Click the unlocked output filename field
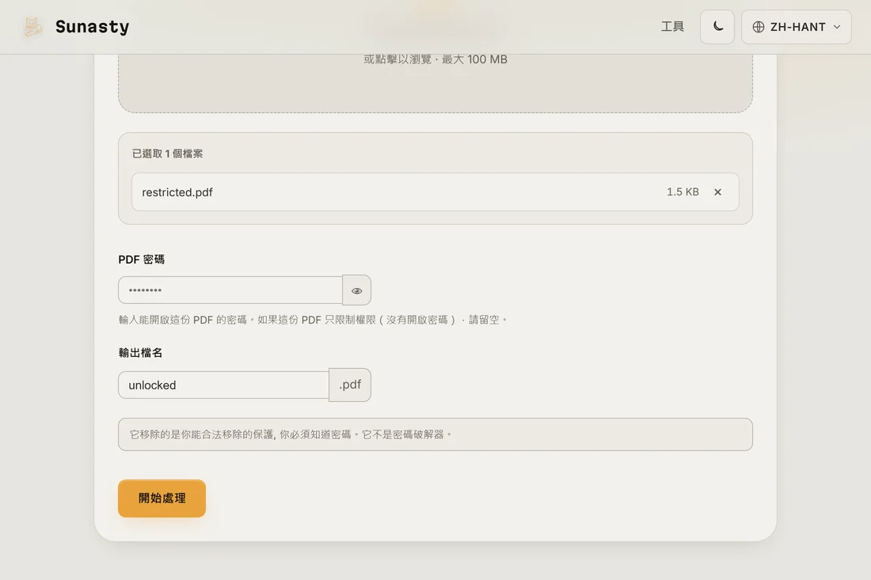 224,385
